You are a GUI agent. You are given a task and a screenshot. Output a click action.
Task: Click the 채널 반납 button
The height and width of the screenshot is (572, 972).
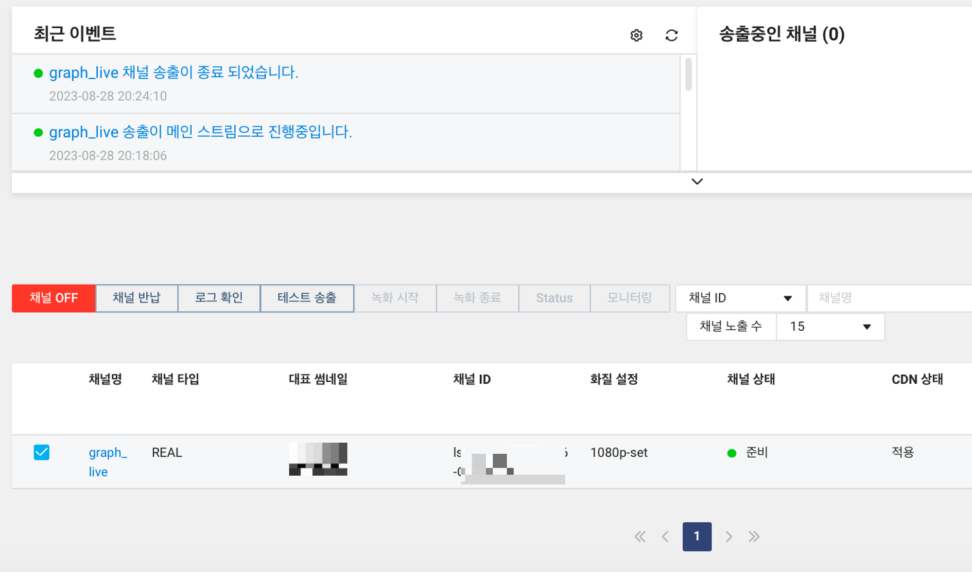[x=137, y=298]
